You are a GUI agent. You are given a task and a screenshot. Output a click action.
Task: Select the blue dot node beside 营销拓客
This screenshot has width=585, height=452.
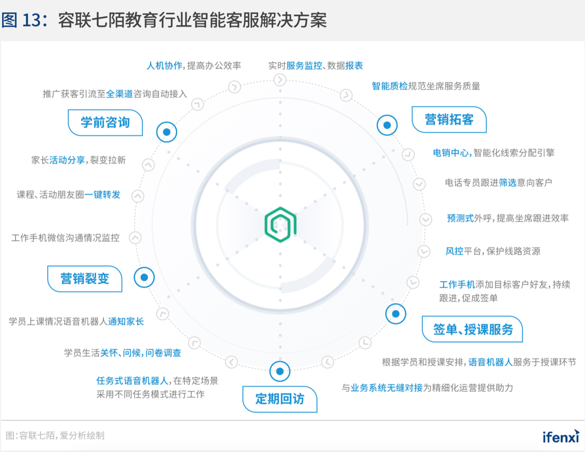point(387,125)
